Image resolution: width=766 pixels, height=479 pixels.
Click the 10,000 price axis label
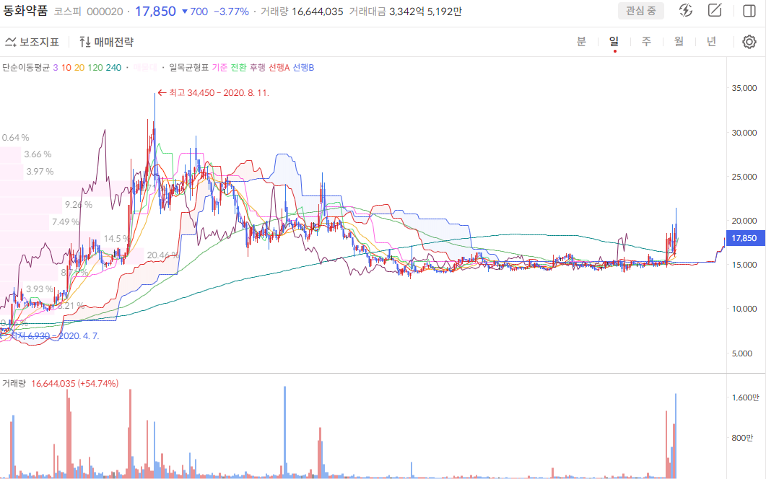744,309
